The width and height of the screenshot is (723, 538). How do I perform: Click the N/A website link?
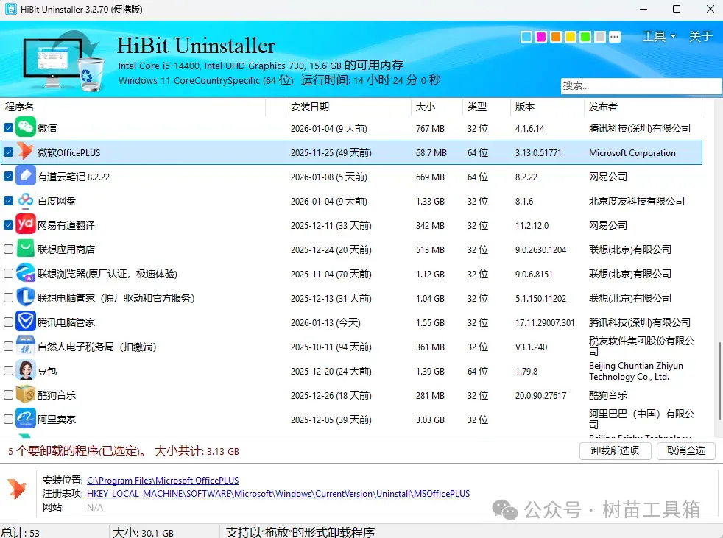pos(94,508)
